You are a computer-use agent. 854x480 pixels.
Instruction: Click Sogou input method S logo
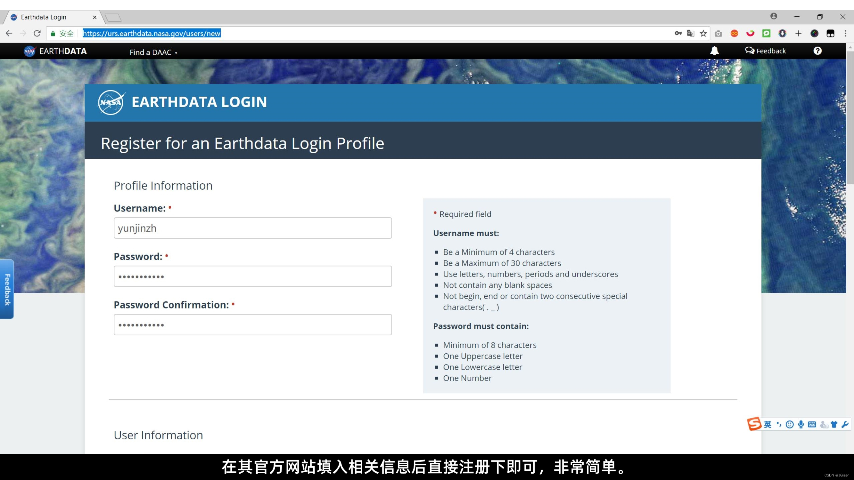tap(754, 424)
